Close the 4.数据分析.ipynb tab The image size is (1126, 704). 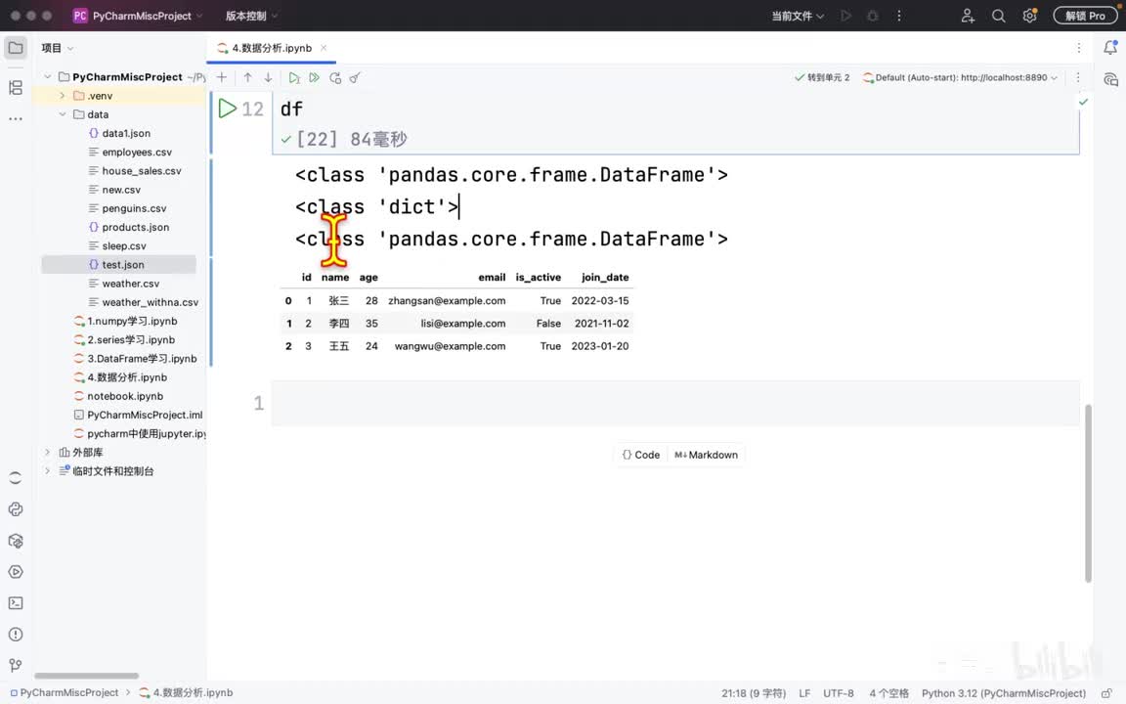(x=324, y=48)
